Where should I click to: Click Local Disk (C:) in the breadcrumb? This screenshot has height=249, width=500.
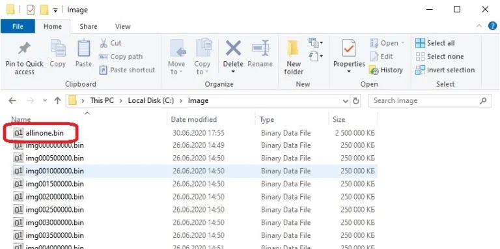click(x=151, y=101)
